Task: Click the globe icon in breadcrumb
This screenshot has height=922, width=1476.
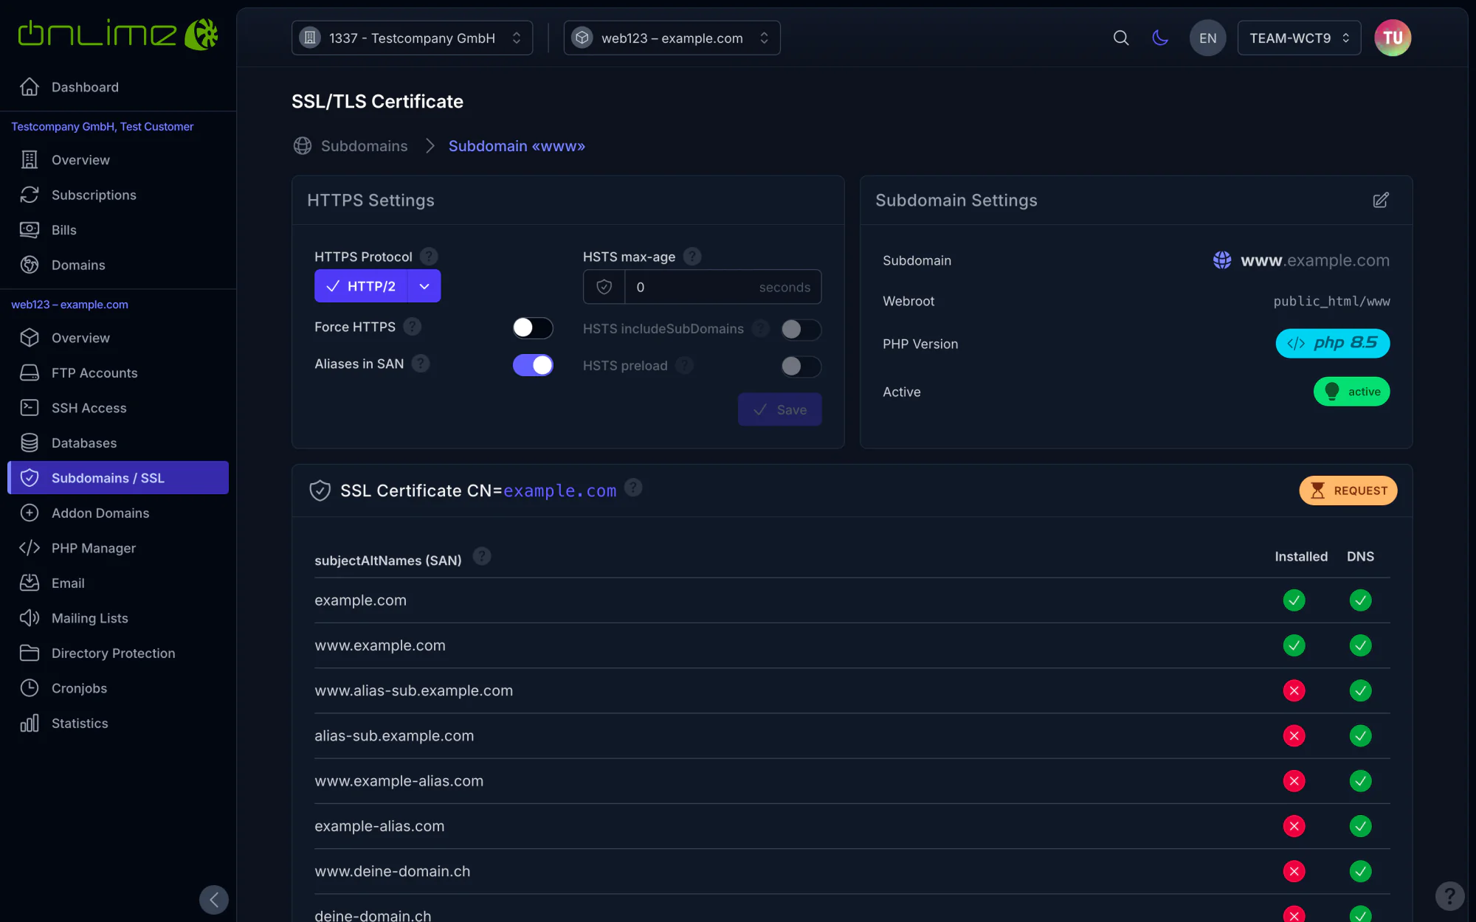Action: point(303,146)
